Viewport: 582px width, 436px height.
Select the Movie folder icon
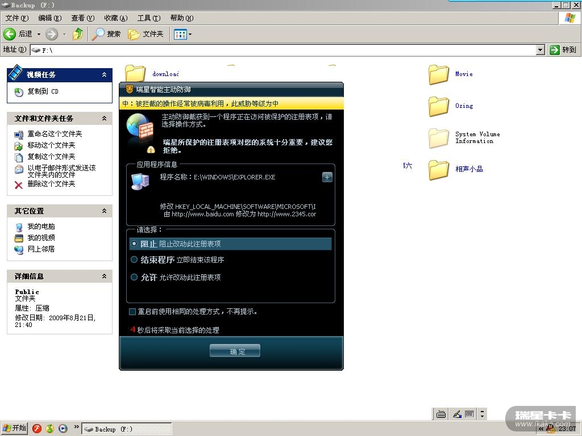(x=439, y=74)
